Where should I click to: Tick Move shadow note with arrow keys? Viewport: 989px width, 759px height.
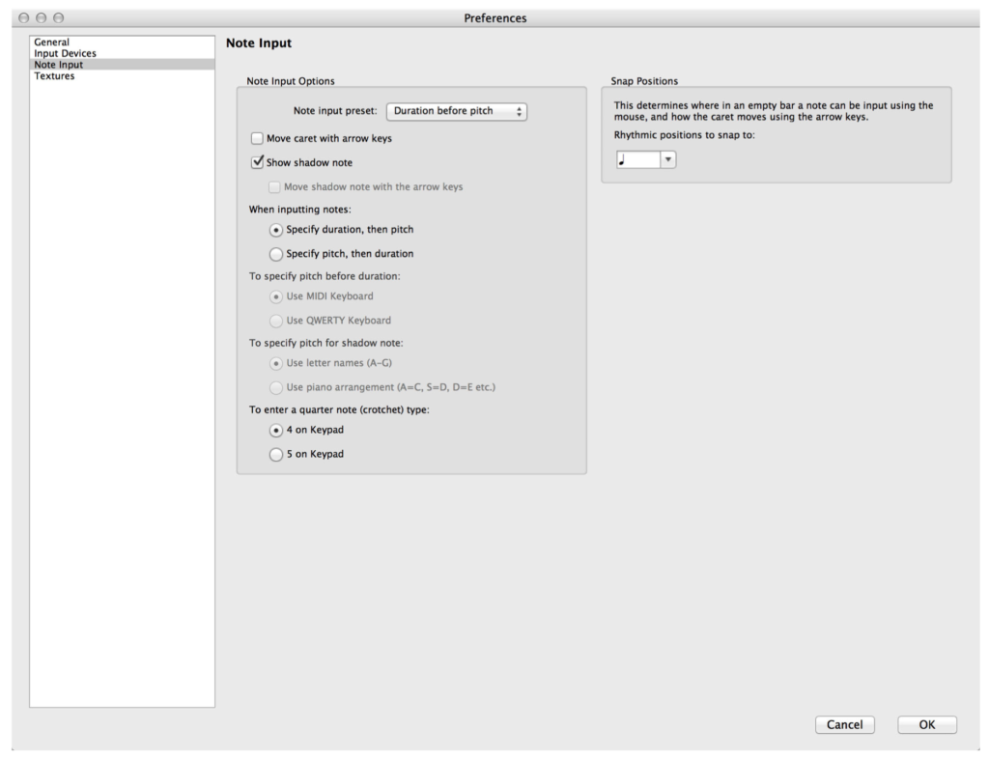point(275,187)
